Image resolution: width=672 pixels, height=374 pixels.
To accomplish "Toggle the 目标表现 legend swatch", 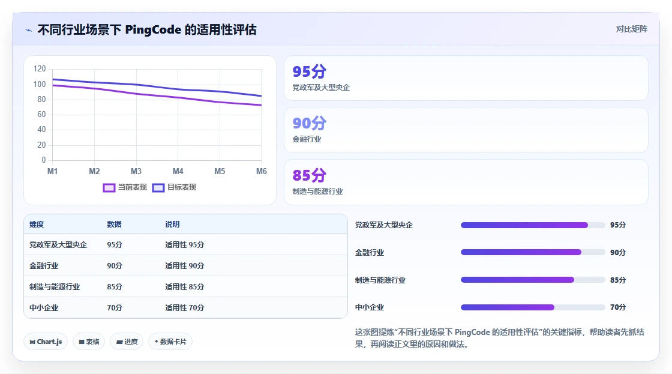I will click(x=158, y=188).
